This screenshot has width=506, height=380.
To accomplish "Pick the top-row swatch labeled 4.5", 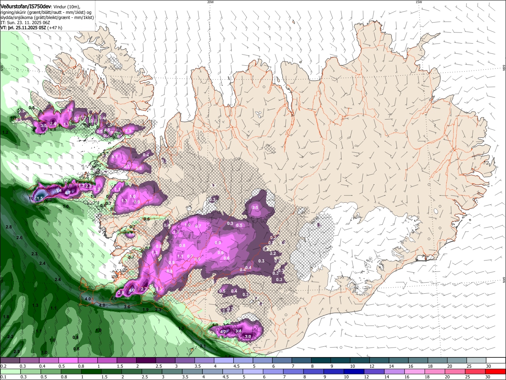I will (242, 361).
